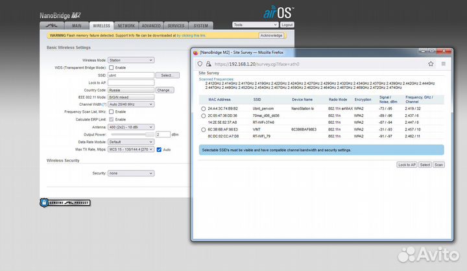Image resolution: width=467 pixels, height=271 pixels.
Task: Click the Genuine Product badge
Action: pos(65,203)
